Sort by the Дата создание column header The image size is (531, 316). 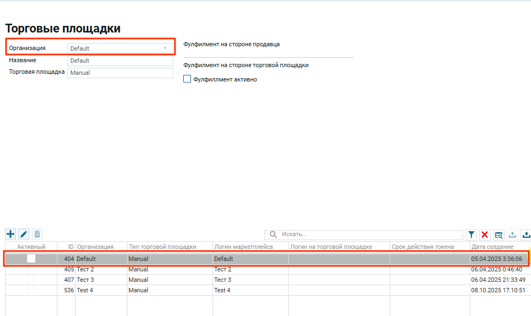[x=492, y=247]
